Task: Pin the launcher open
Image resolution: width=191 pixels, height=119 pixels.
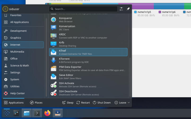Action: (x=128, y=9)
